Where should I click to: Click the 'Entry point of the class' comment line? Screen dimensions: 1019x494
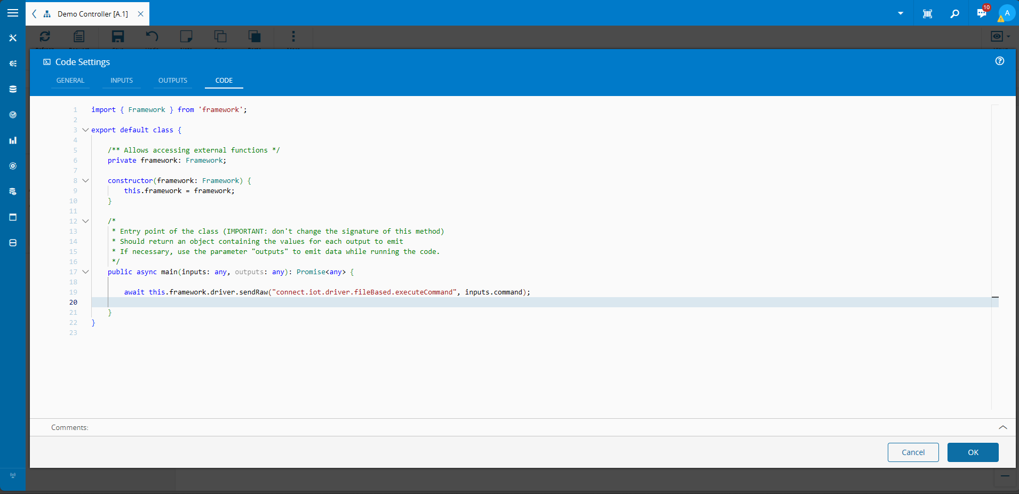[x=278, y=232]
